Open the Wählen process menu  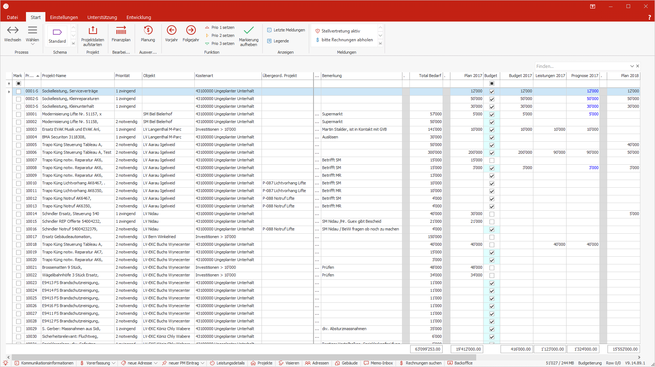click(x=32, y=35)
